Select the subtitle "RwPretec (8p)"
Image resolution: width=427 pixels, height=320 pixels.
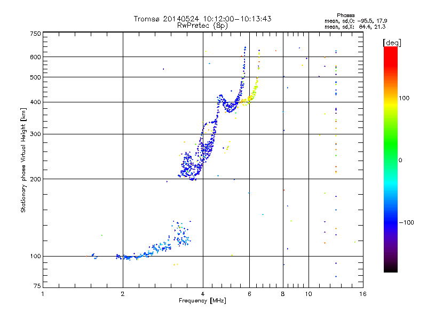click(202, 26)
